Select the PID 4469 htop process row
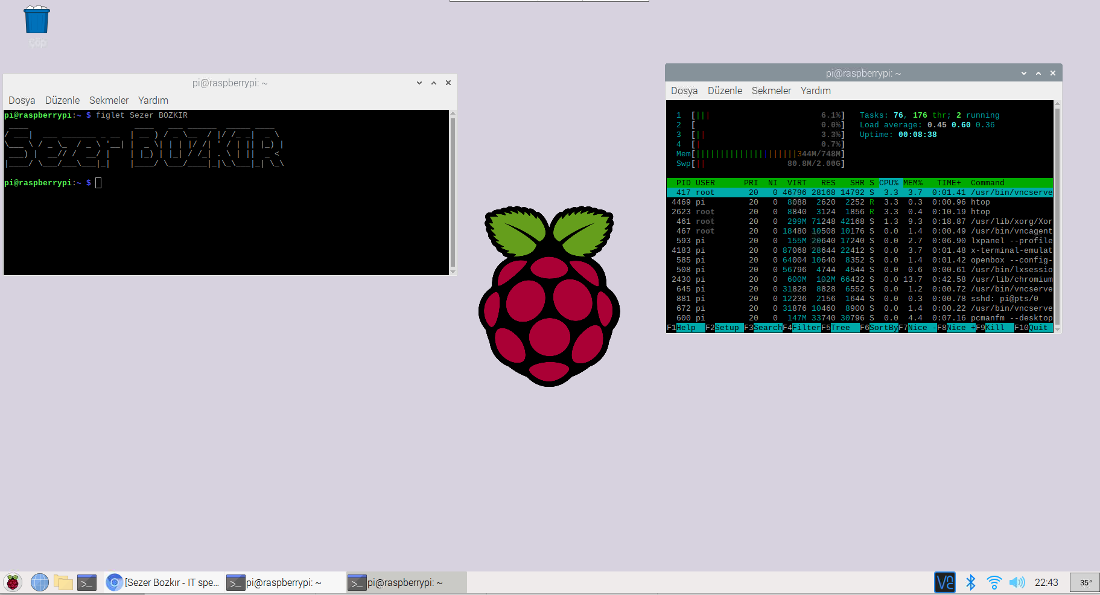The width and height of the screenshot is (1100, 595). [860, 202]
